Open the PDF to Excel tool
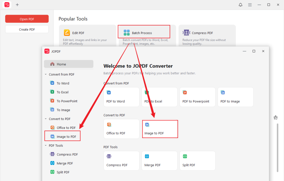The height and width of the screenshot is (181, 284). [159, 97]
